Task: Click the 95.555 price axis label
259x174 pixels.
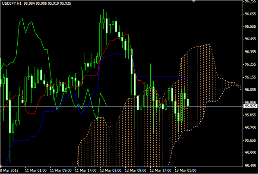Action: pyautogui.click(x=250, y=153)
